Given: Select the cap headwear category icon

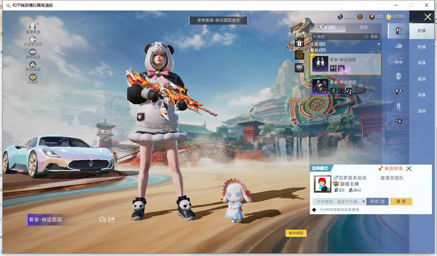Looking at the screenshot, I should coord(398,46).
